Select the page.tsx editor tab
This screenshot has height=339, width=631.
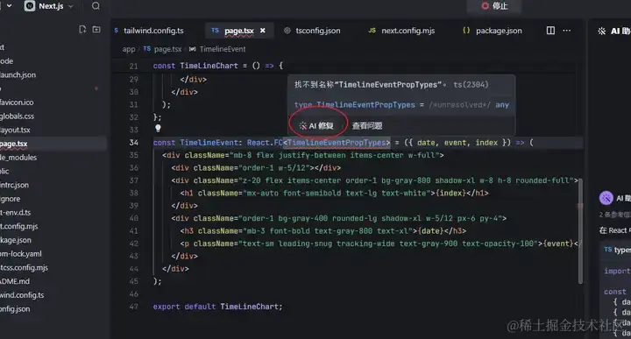click(x=239, y=31)
